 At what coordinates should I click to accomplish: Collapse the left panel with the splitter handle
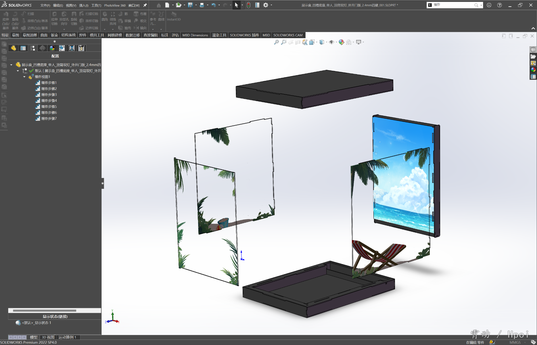point(103,183)
